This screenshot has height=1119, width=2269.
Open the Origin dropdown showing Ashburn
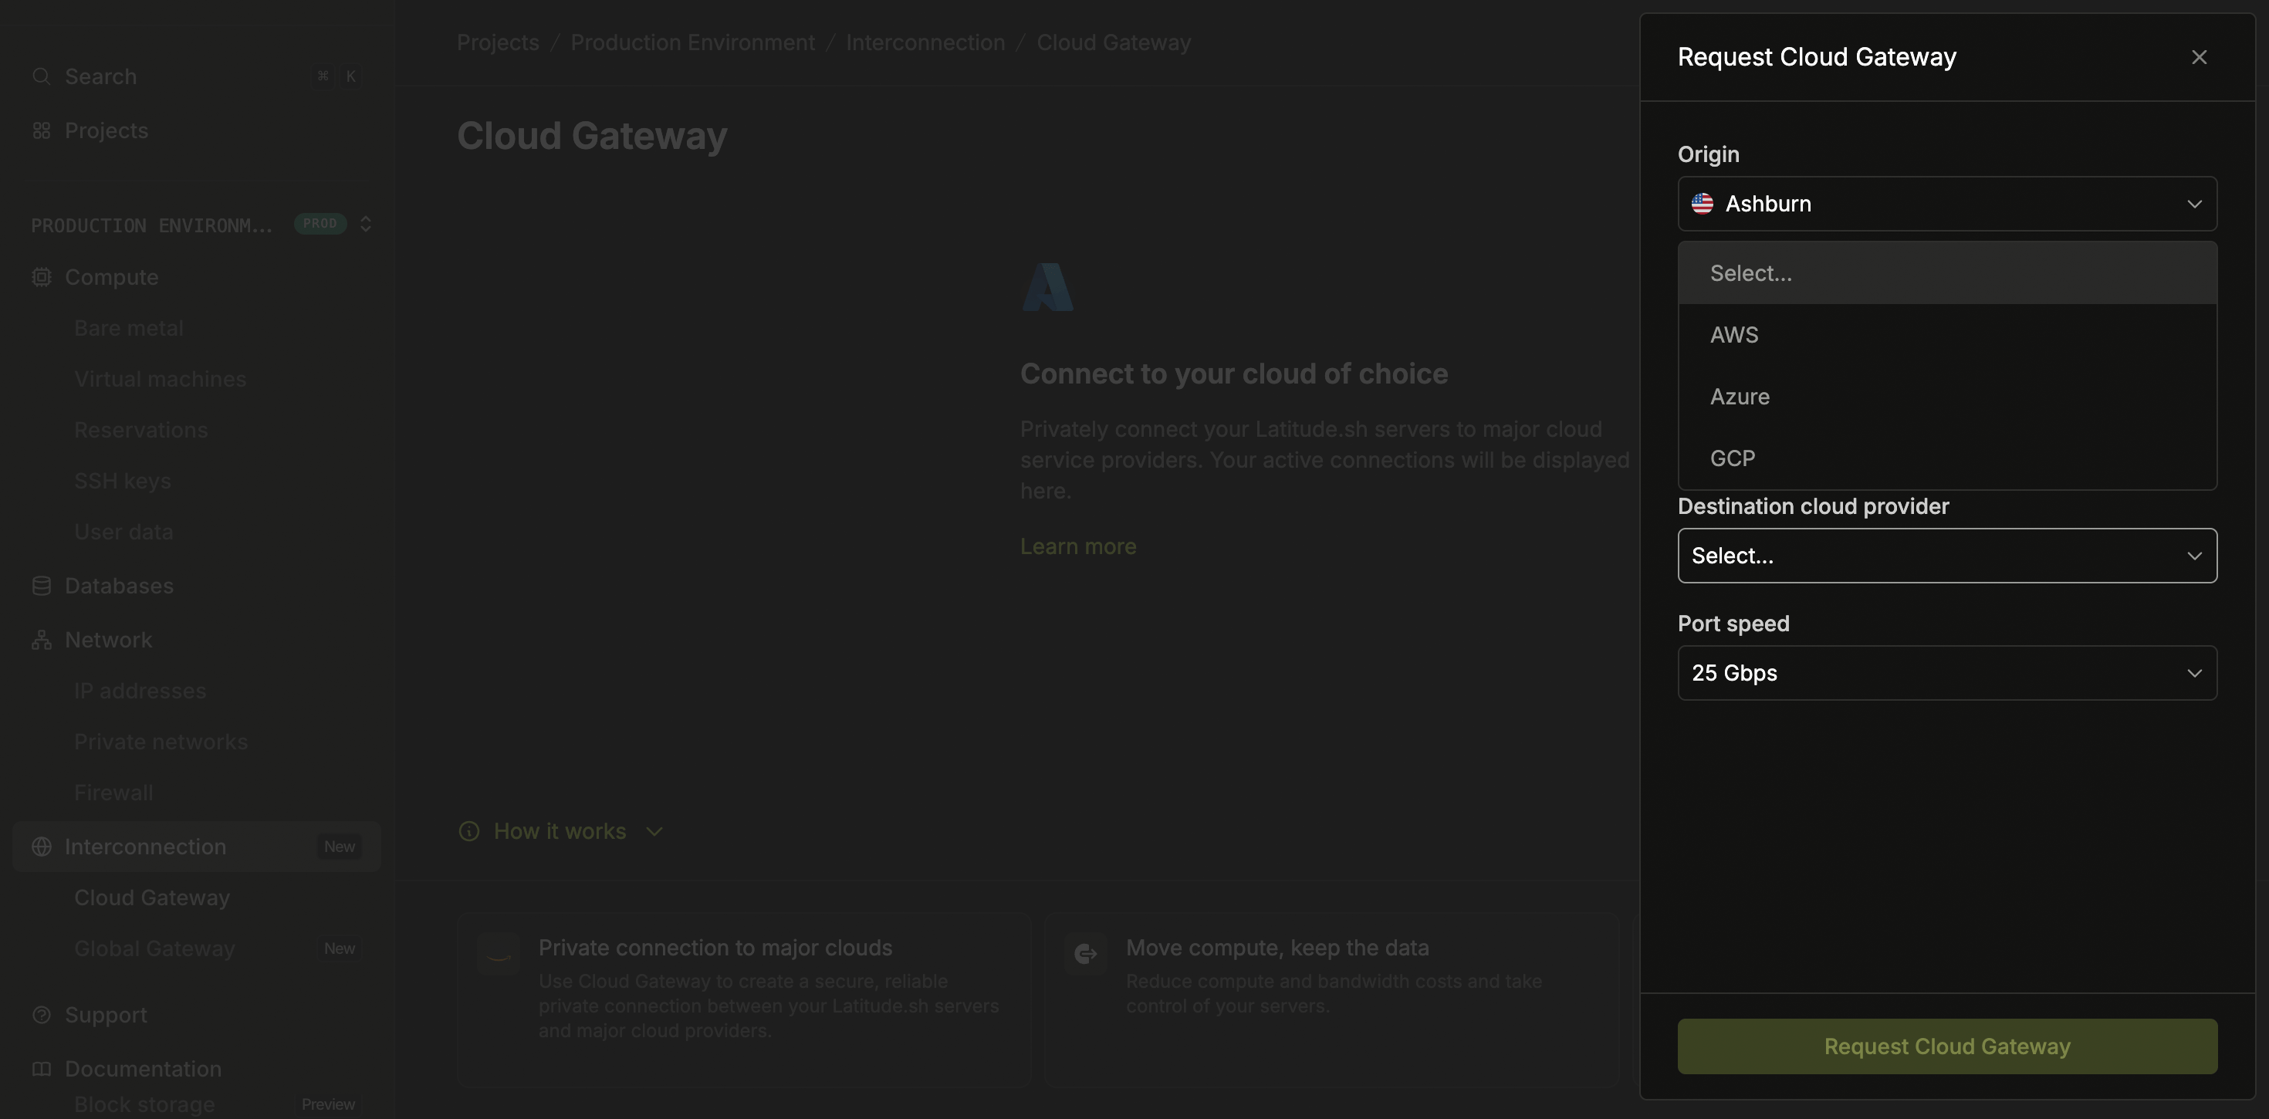click(x=1946, y=204)
